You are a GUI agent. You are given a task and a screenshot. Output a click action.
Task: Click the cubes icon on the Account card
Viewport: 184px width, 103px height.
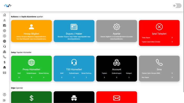coord(116,62)
